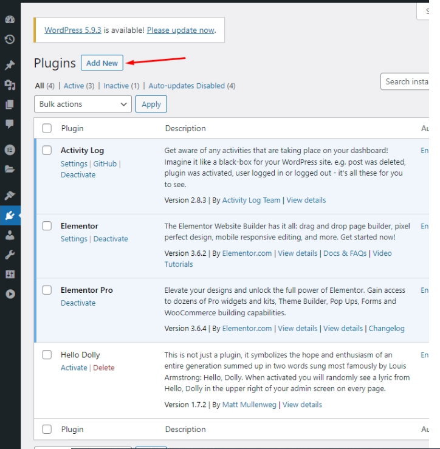Viewport: 440px width, 449px height.
Task: Click the Search installed plugins field
Action: click(x=405, y=81)
